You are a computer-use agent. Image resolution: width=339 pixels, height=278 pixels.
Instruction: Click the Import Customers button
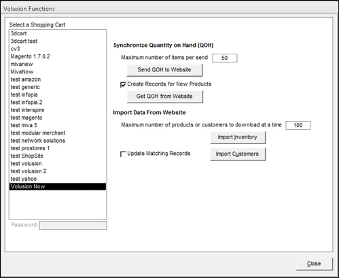[238, 154]
